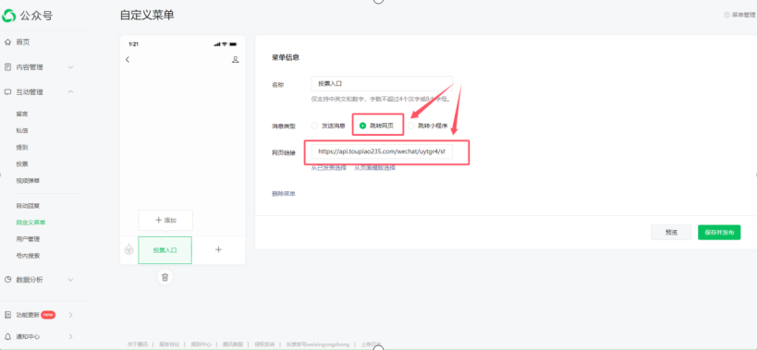Select the 跳转小程序 radio button
757x350 pixels.
410,126
